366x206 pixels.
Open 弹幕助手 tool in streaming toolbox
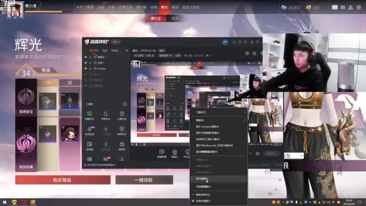(x=90, y=116)
